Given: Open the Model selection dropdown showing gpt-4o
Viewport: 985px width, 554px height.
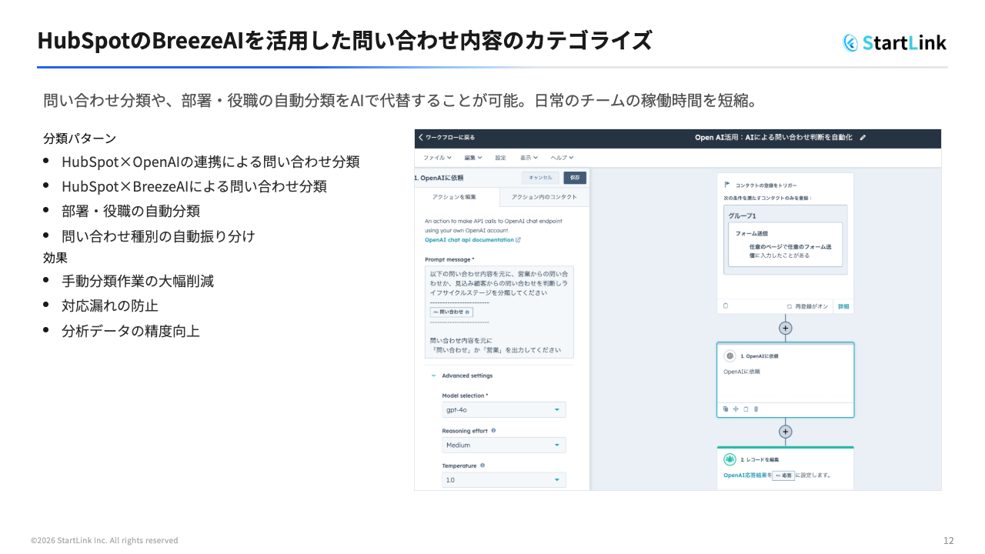Looking at the screenshot, I should coord(503,410).
